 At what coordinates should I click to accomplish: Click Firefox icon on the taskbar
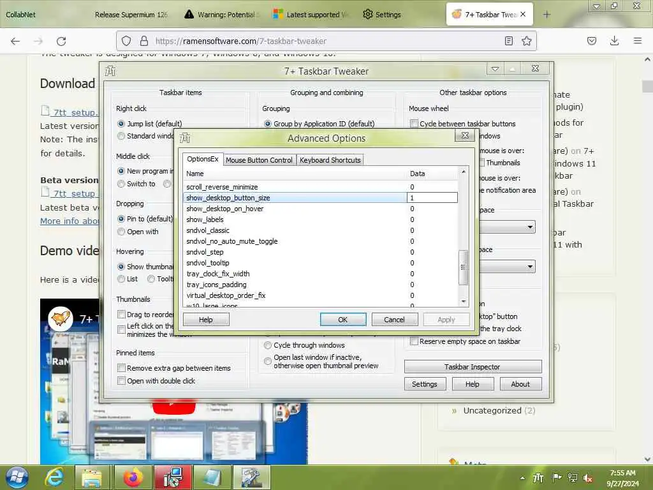coord(133,477)
